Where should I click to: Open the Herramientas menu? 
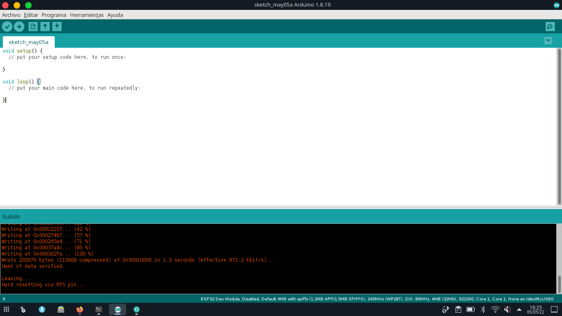pos(87,15)
